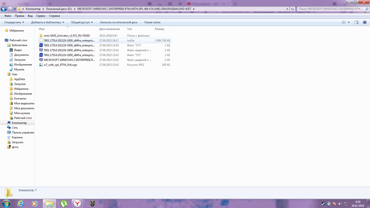Expand the Общий доступ dropdown
370x208 pixels.
point(82,22)
